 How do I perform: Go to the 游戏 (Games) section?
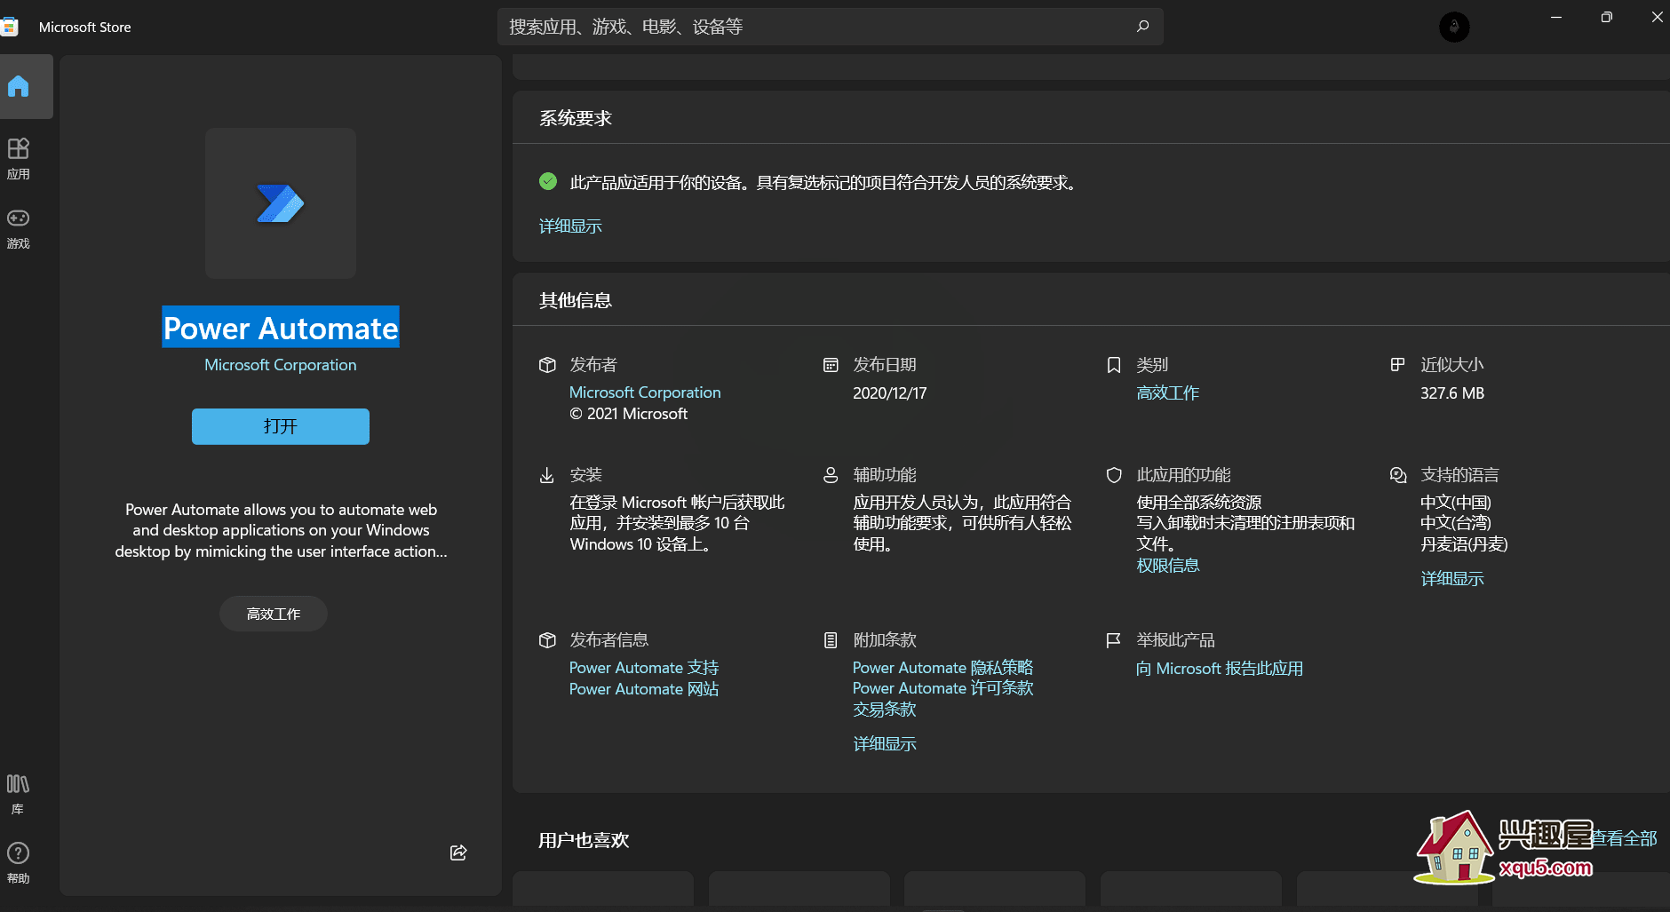(19, 228)
